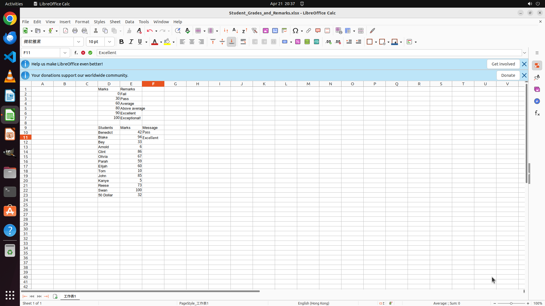545x306 pixels.
Task: Apply the yellow background highlight color
Action: 167,42
